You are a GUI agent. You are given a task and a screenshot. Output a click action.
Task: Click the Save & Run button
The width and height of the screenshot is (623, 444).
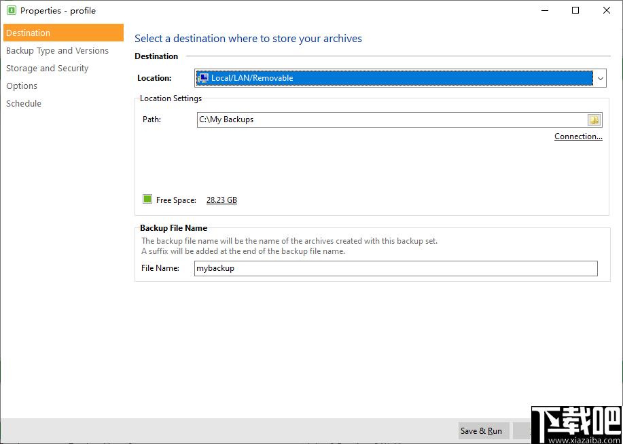click(x=484, y=431)
